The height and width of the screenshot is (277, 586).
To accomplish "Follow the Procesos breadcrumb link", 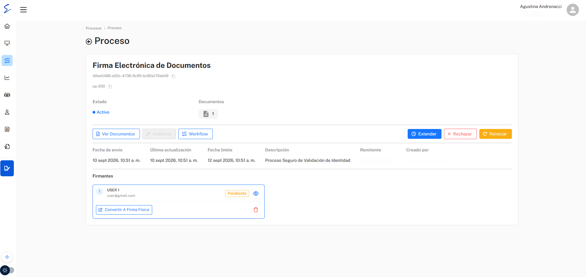I will 93,28.
